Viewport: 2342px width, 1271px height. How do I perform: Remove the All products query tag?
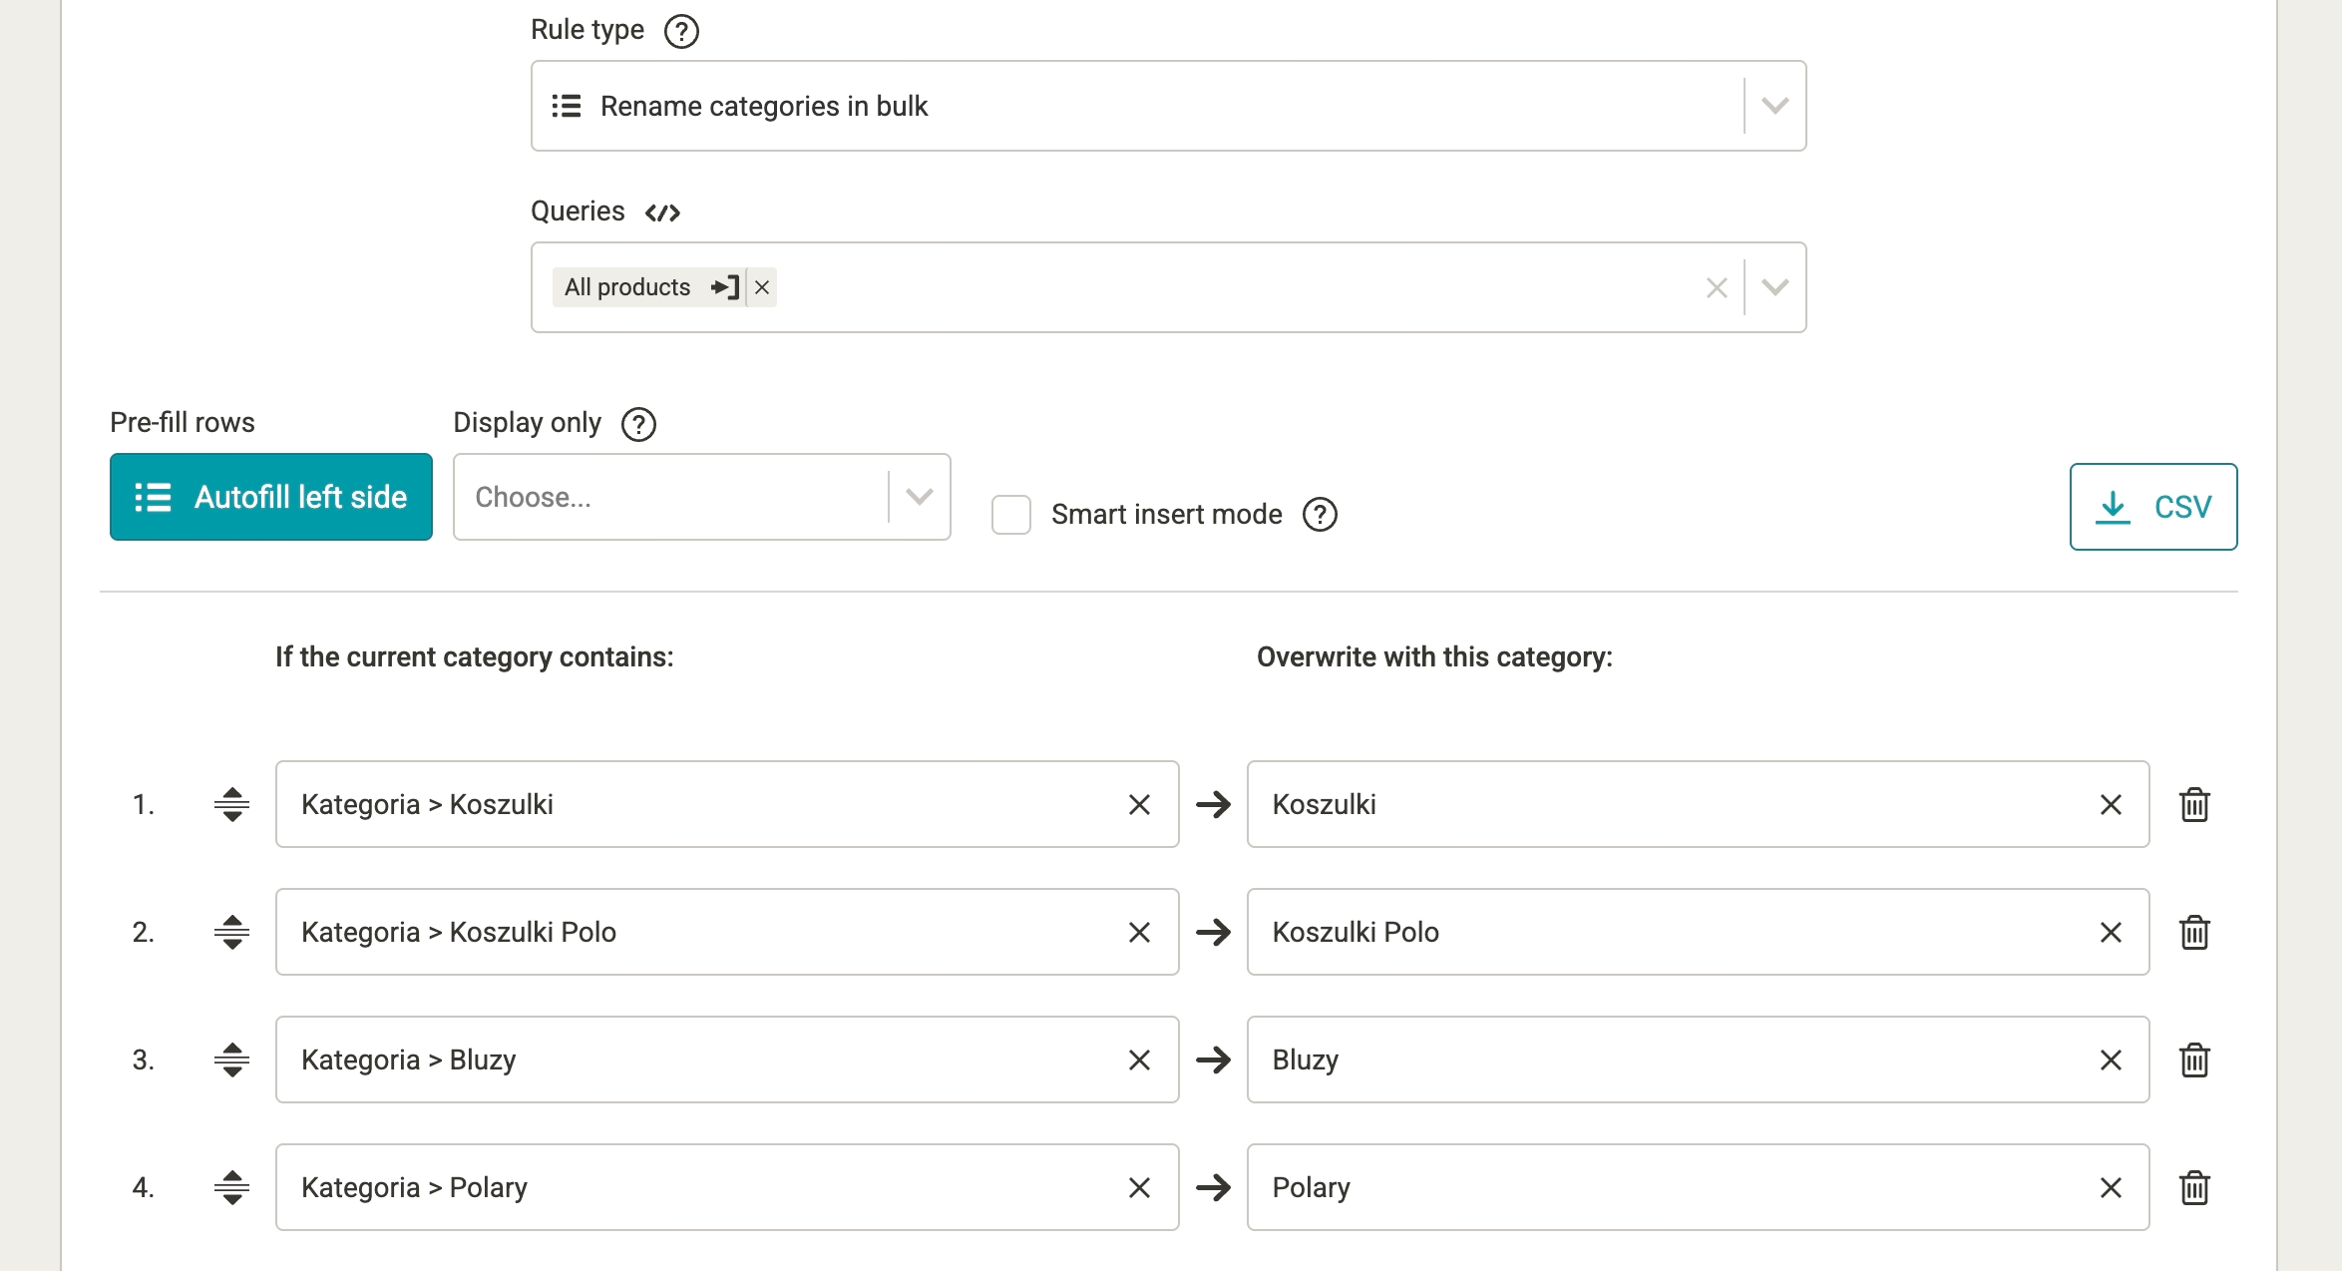[762, 287]
